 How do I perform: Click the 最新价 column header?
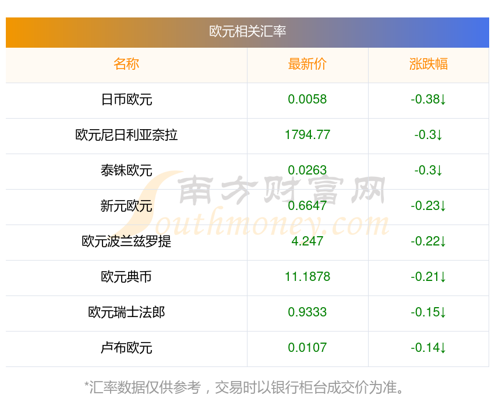click(x=307, y=64)
